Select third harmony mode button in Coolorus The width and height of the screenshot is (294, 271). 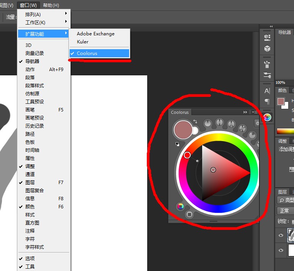click(x=231, y=124)
